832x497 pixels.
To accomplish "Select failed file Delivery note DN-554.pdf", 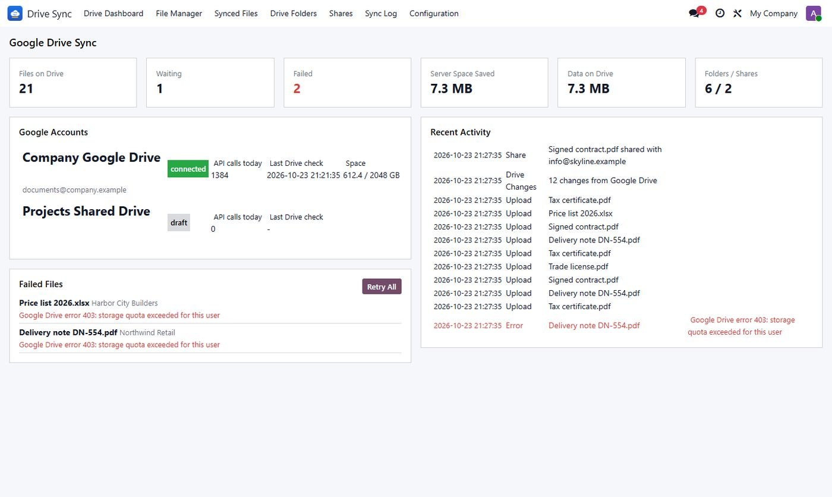I will (x=68, y=332).
